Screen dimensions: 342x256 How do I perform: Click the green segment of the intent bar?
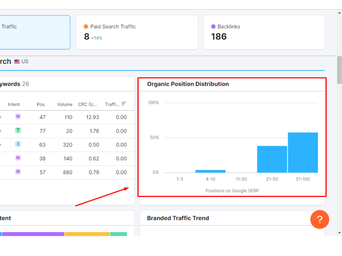tap(118, 234)
